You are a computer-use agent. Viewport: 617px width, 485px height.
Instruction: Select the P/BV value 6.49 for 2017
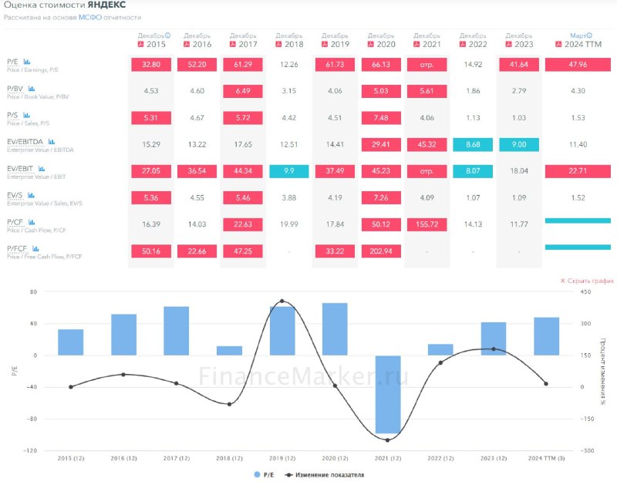(x=243, y=91)
